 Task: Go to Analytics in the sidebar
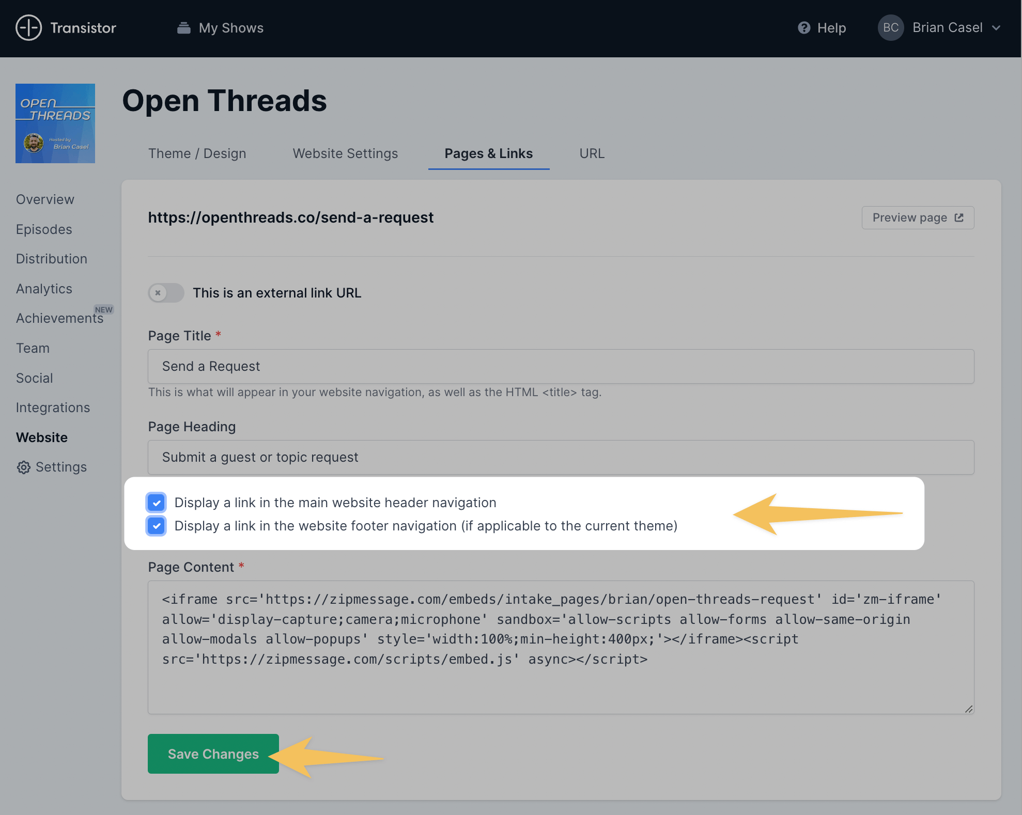pyautogui.click(x=44, y=289)
